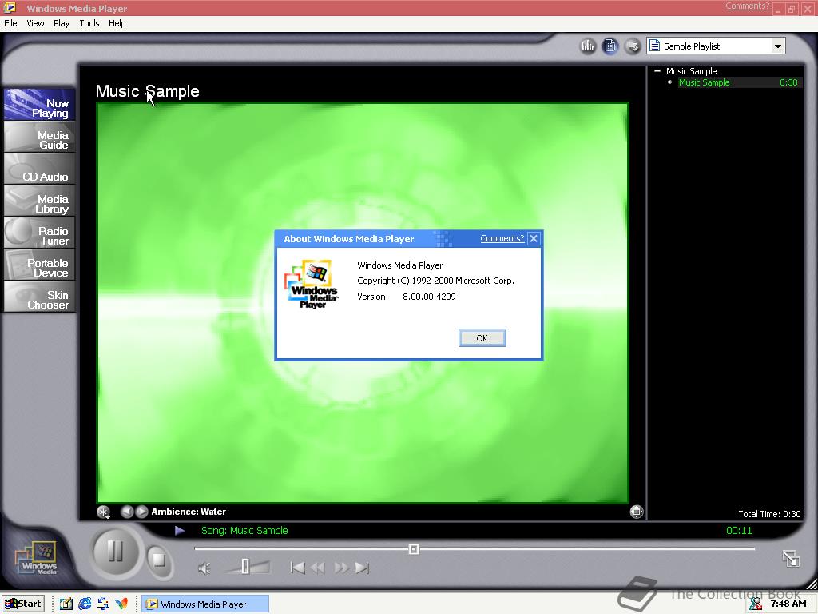Switch to compact skin mode icon
This screenshot has width=818, height=614.
tap(791, 559)
